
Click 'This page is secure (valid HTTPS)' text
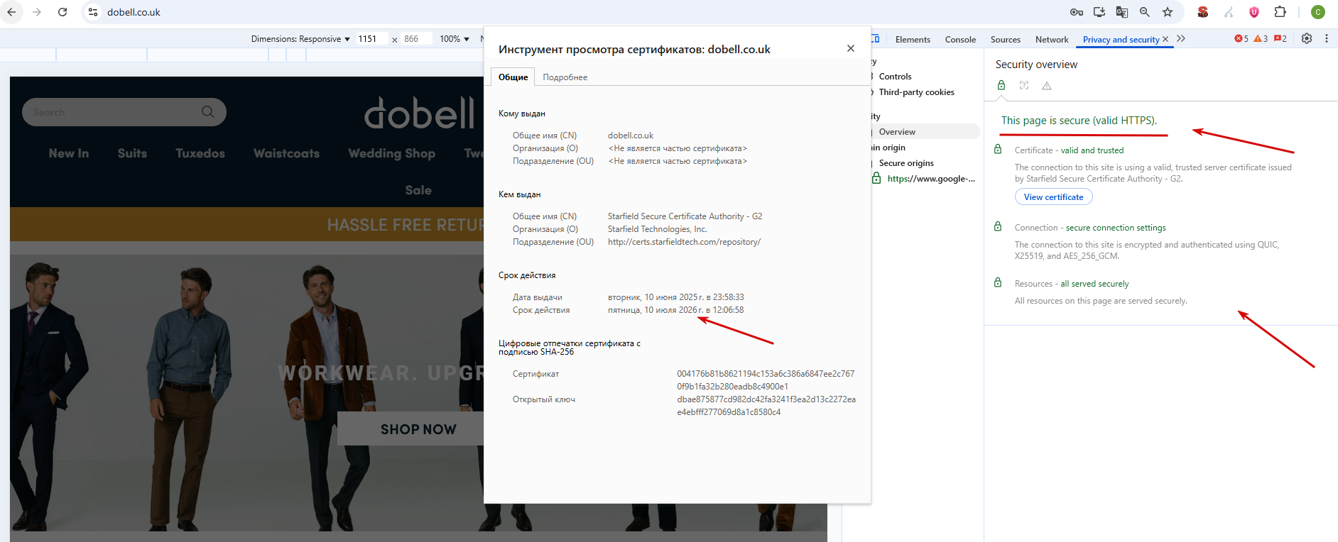(x=1079, y=121)
